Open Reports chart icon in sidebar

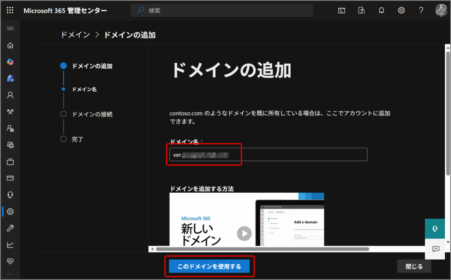tap(10, 245)
